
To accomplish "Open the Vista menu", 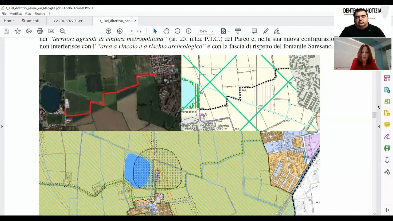I will click(x=28, y=14).
